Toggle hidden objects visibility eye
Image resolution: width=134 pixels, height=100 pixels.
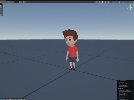(x=123, y=2)
